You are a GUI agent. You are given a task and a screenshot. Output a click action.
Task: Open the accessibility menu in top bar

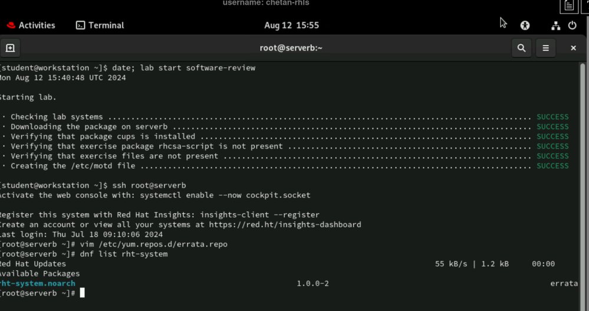pos(525,25)
